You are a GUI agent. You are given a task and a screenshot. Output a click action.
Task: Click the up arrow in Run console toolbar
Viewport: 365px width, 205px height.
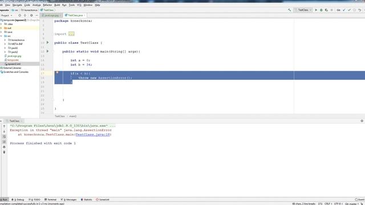[x=4, y=126]
